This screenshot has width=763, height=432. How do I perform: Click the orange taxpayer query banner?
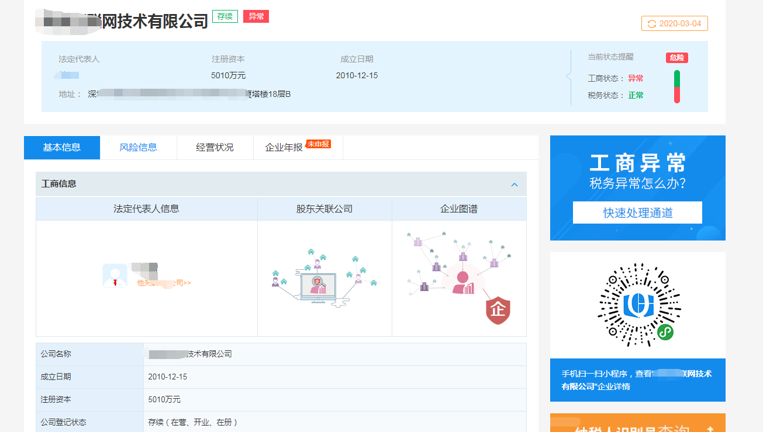(637, 423)
